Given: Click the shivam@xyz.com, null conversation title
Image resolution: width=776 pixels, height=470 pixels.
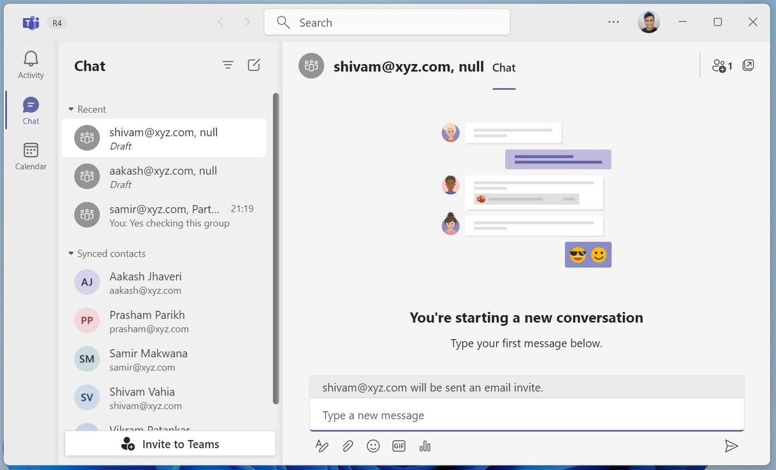Looking at the screenshot, I should (409, 67).
